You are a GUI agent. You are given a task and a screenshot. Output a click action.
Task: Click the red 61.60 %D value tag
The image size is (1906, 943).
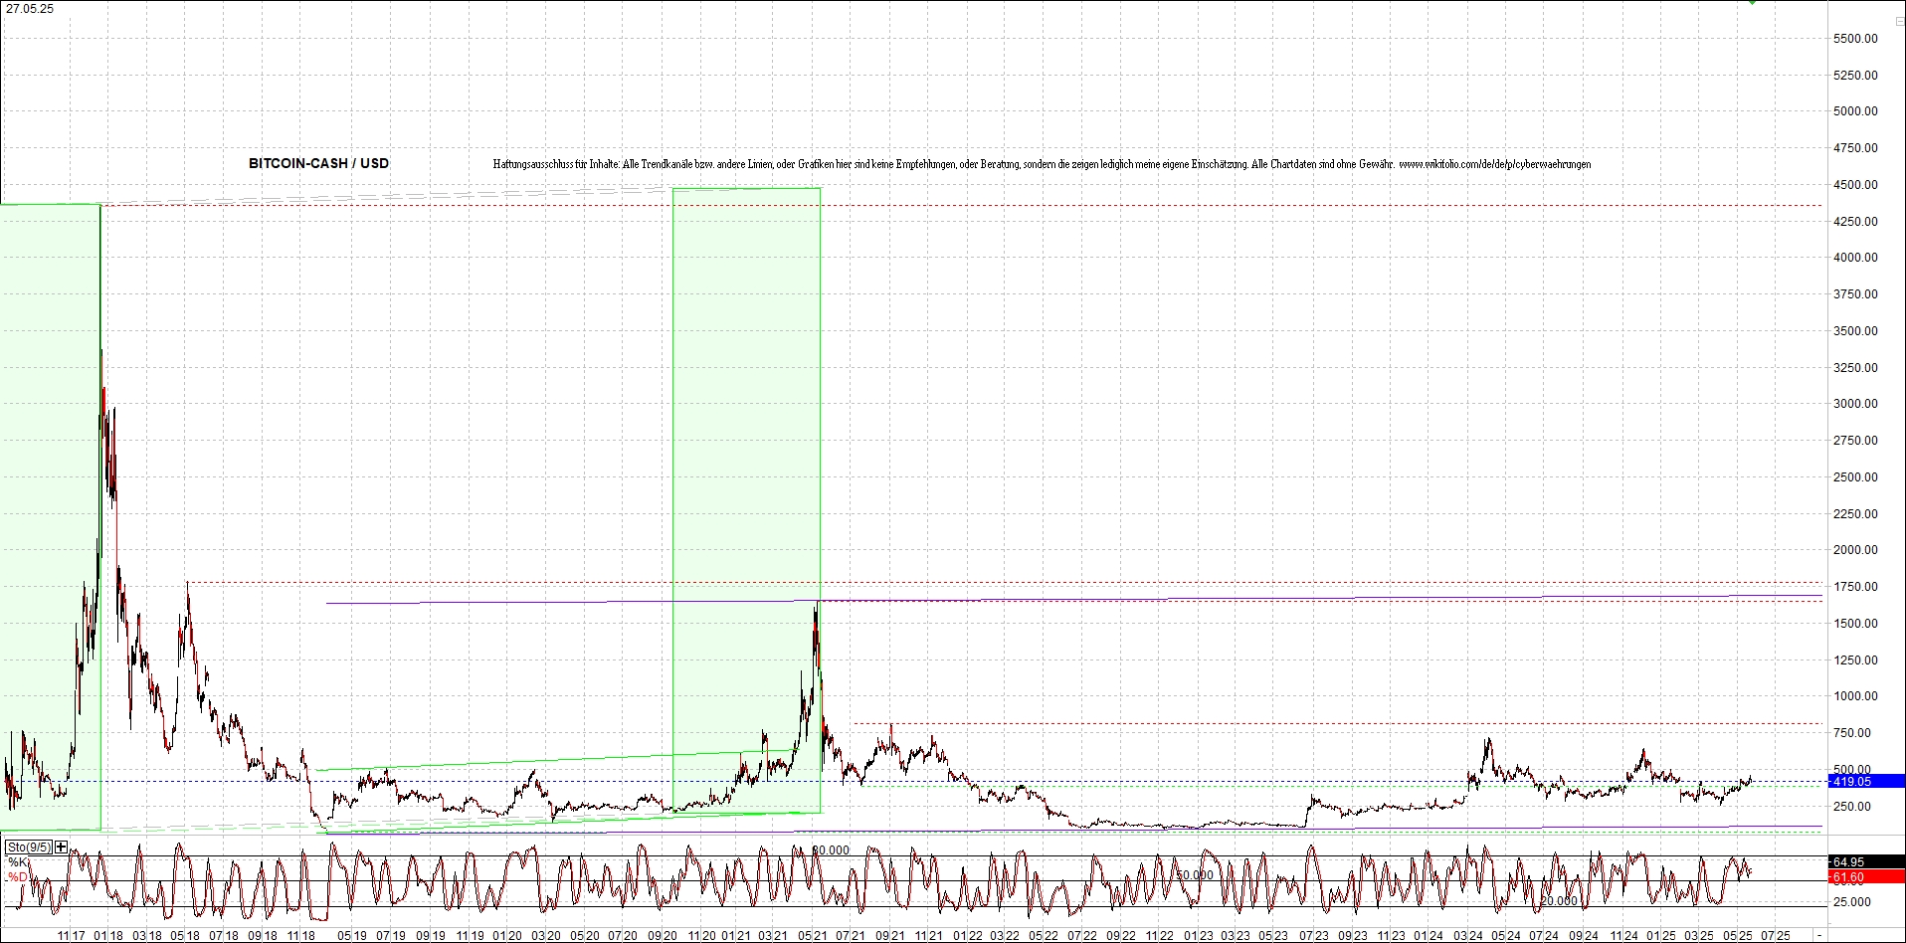(1866, 876)
